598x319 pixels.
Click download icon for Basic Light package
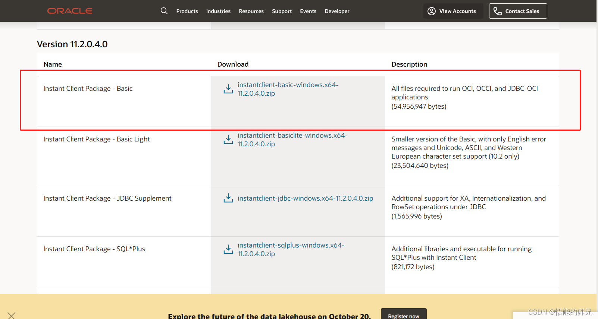(x=228, y=140)
